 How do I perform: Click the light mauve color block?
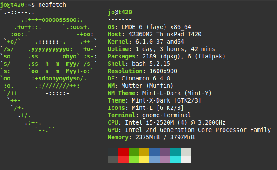coord(165,160)
